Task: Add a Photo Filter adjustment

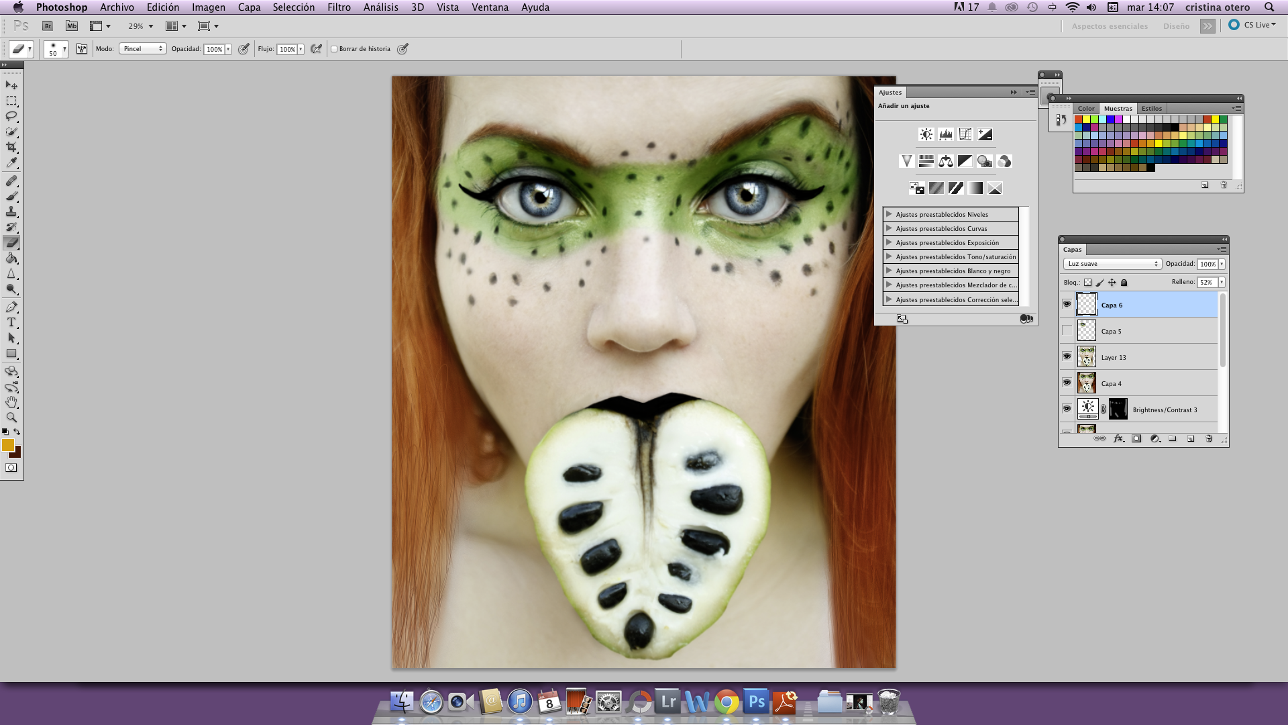Action: (x=984, y=161)
